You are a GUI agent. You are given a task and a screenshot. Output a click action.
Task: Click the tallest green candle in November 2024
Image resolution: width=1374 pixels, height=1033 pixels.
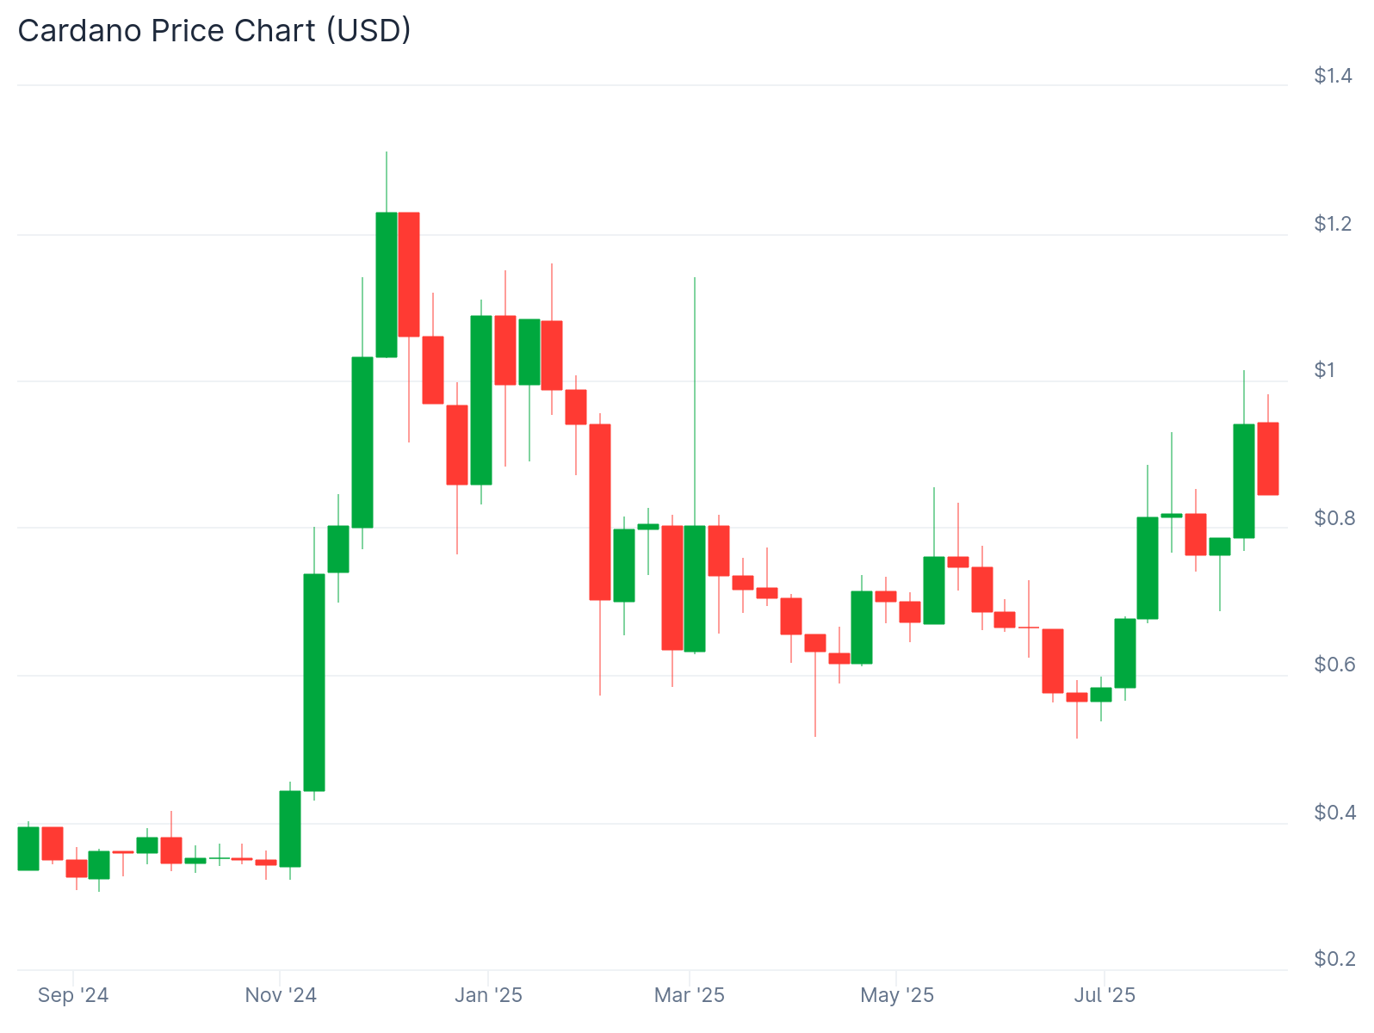pyautogui.click(x=314, y=682)
